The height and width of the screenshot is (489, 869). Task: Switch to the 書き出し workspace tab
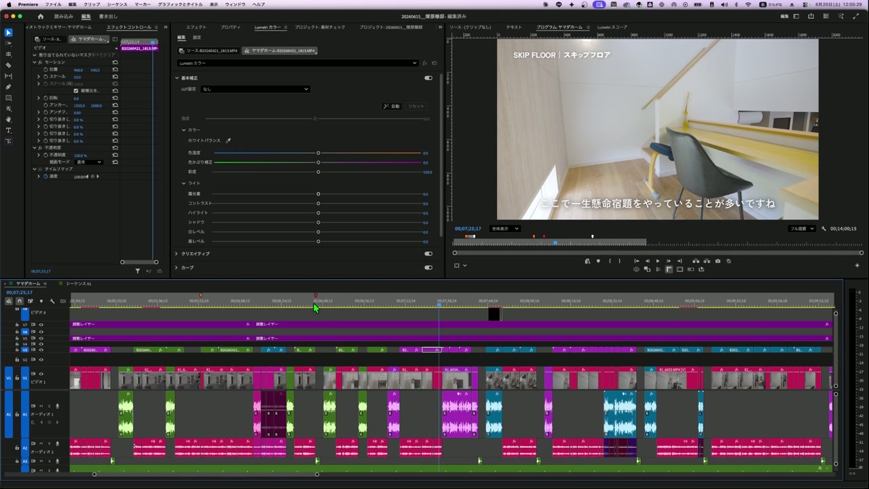coord(108,16)
